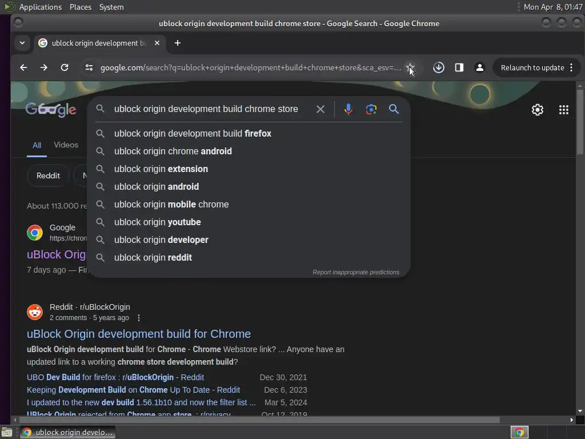The height and width of the screenshot is (439, 585).
Task: Click Relaunch to update button
Action: coord(532,67)
